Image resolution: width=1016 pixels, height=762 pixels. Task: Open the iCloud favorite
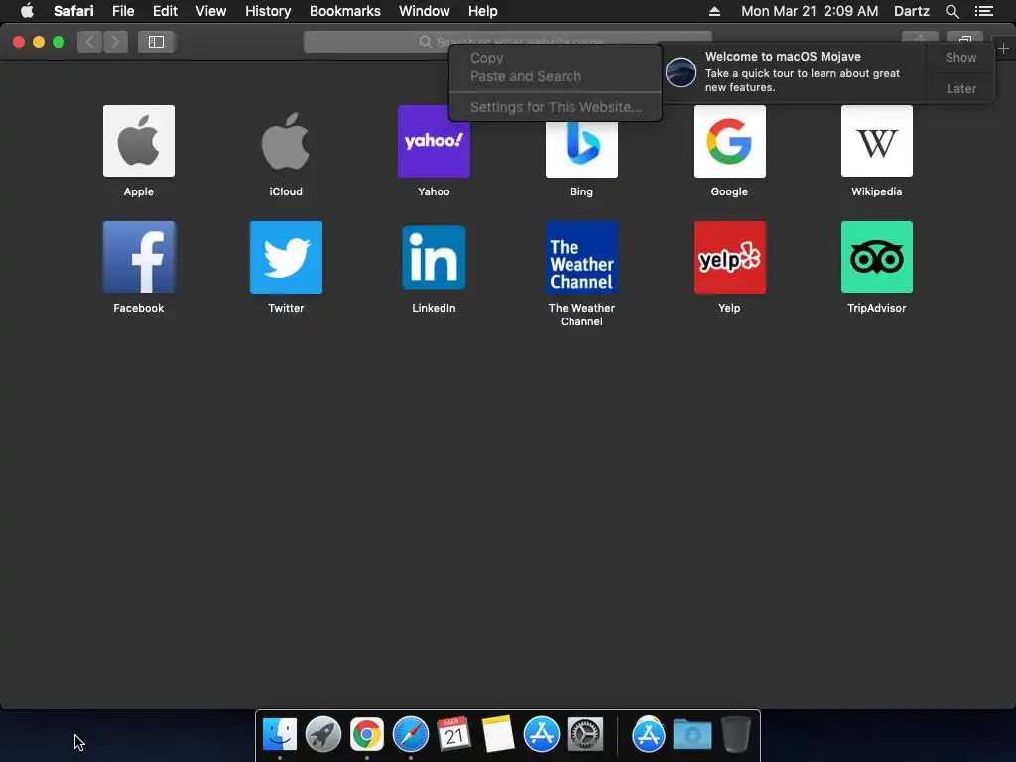tap(286, 141)
